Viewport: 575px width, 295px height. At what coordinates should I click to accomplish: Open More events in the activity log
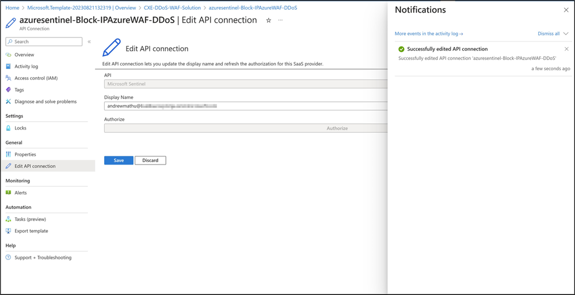[x=429, y=34]
